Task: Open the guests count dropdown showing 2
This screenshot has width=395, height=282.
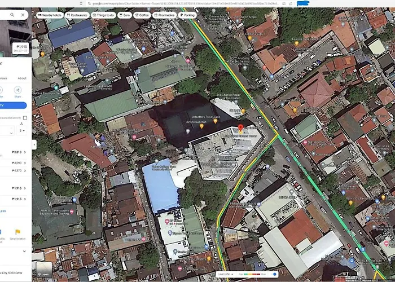Action: click(x=22, y=131)
